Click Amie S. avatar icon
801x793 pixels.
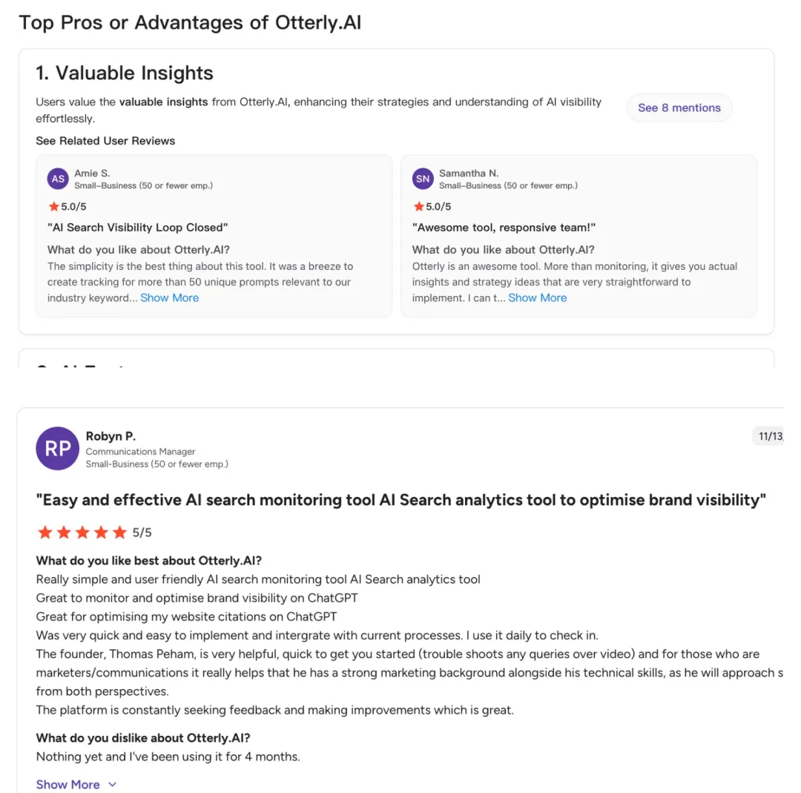pyautogui.click(x=58, y=179)
